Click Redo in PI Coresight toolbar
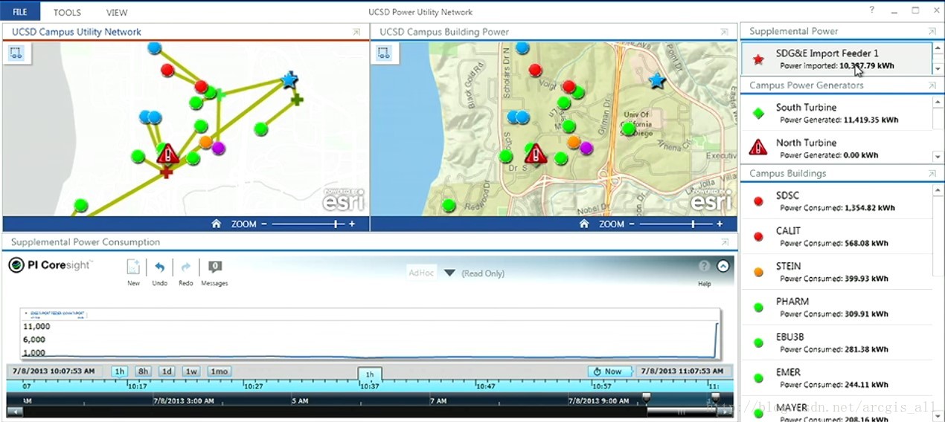Screen dimensions: 945x422 pyautogui.click(x=186, y=272)
